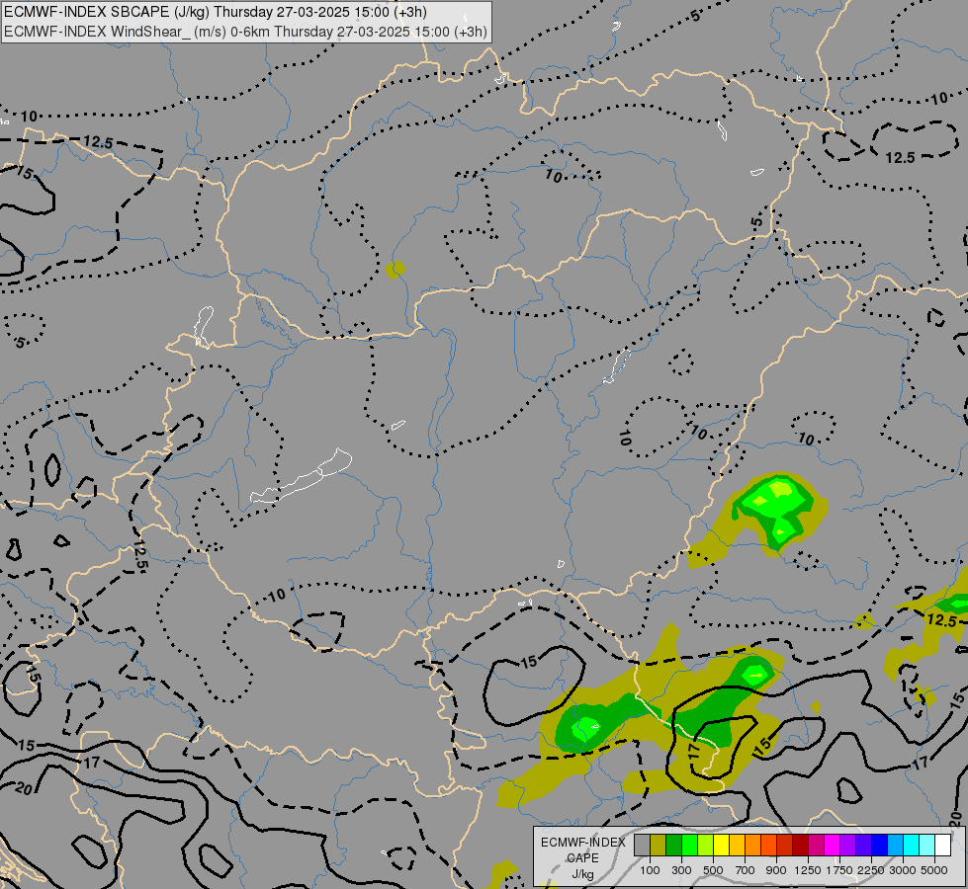
Task: Click the golden amber legend swatch
Action: point(737,845)
